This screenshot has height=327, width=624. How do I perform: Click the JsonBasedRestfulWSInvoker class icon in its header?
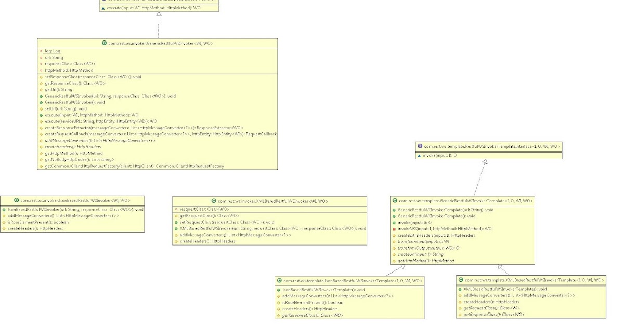[17, 200]
